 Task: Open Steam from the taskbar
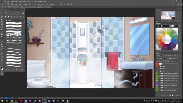pos(35,101)
